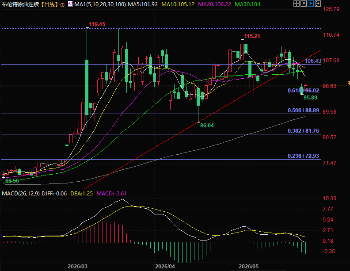
Task: Click the DIFF:-0.06 readout
Action: [x=54, y=194]
